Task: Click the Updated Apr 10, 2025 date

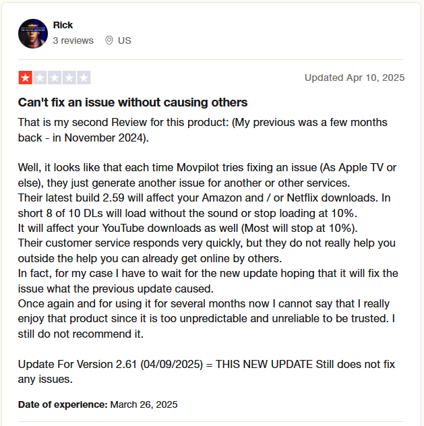Action: pyautogui.click(x=355, y=78)
